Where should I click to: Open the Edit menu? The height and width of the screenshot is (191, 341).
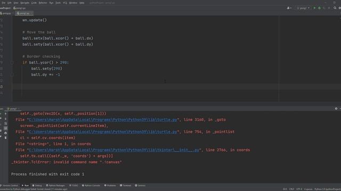(x=10, y=3)
